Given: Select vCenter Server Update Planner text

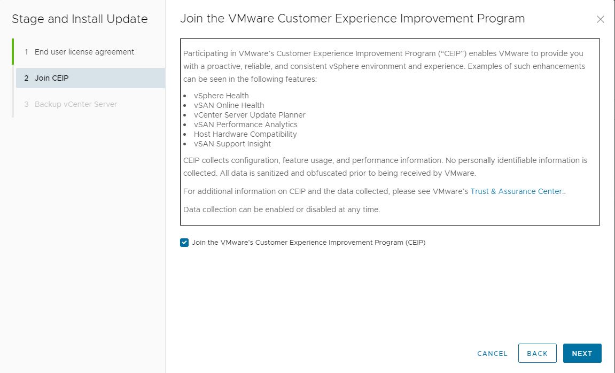Looking at the screenshot, I should coord(250,115).
